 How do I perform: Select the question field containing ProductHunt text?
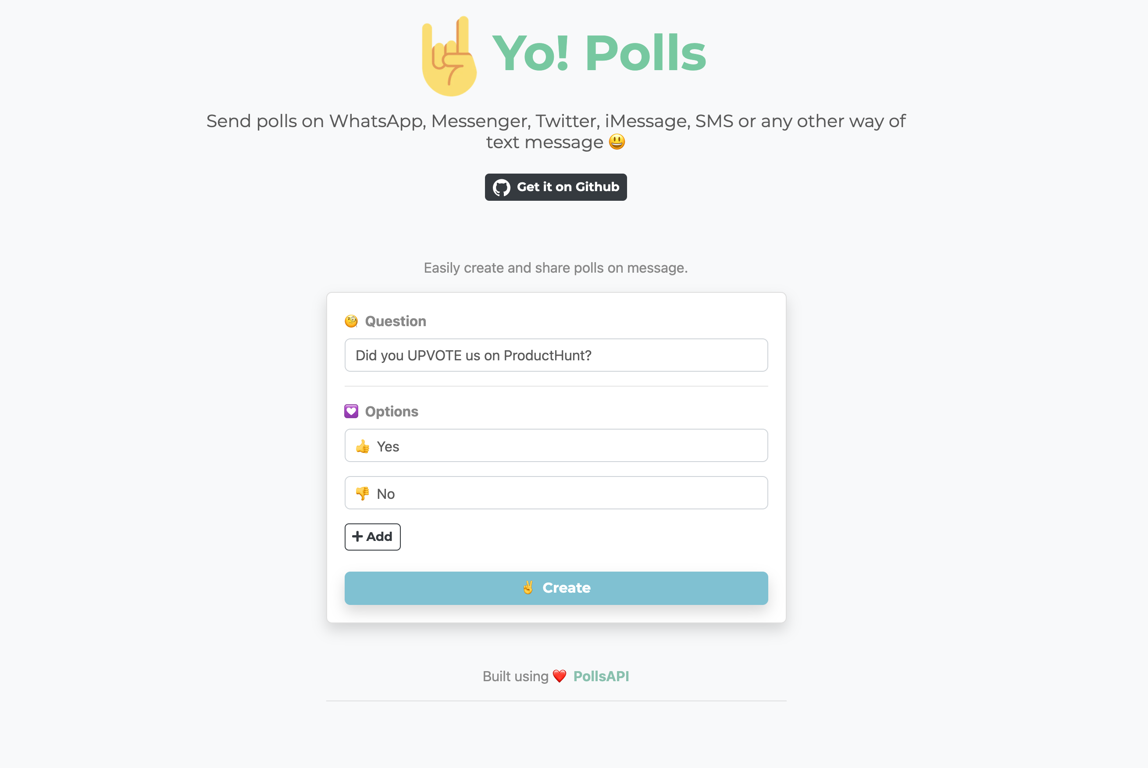point(556,355)
